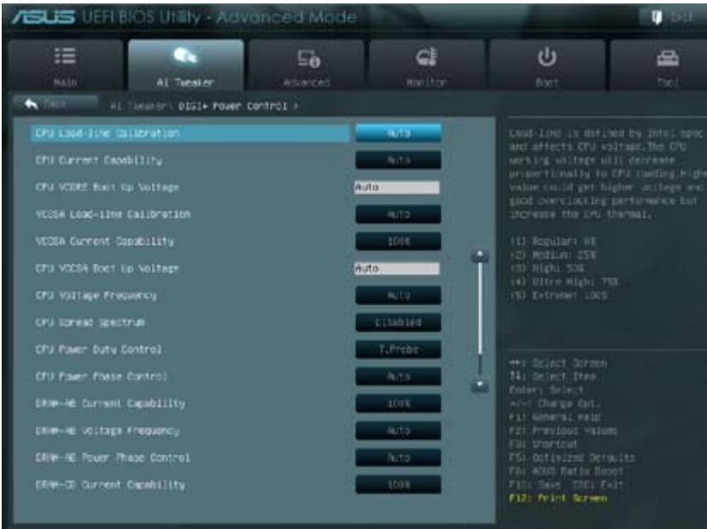Click the scrollbar down arrow
The width and height of the screenshot is (707, 529).
point(480,386)
